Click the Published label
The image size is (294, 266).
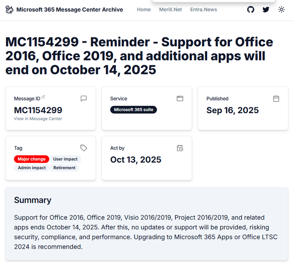click(x=217, y=99)
